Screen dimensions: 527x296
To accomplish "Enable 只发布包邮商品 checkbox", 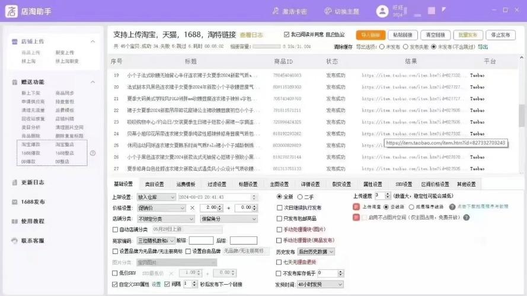I will coord(279,218).
